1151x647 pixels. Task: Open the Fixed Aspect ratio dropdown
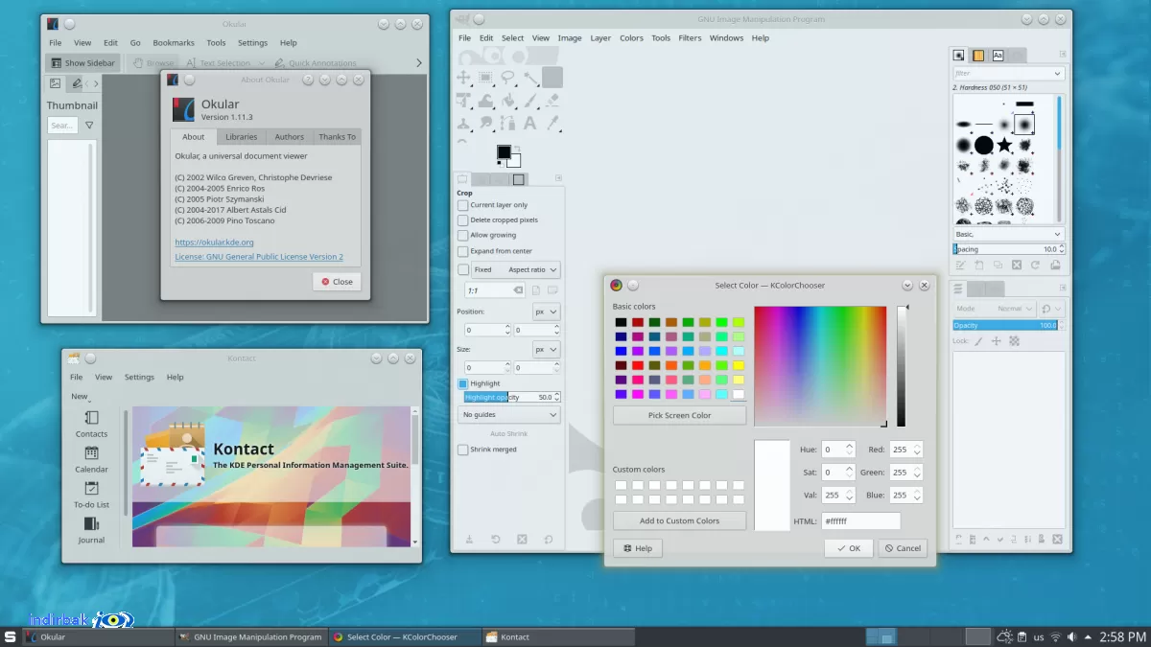point(516,270)
